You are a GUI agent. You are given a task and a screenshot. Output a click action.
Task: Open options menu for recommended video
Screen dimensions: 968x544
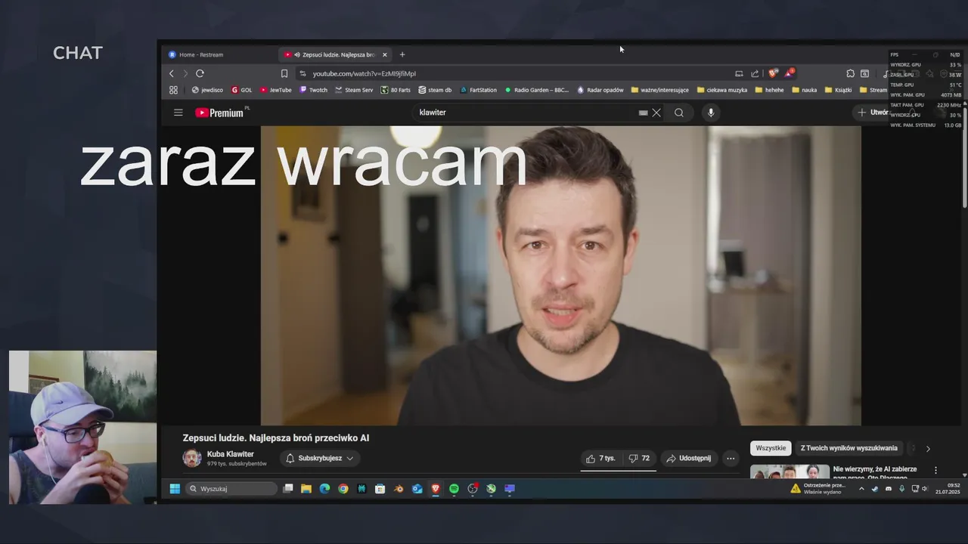tap(935, 470)
